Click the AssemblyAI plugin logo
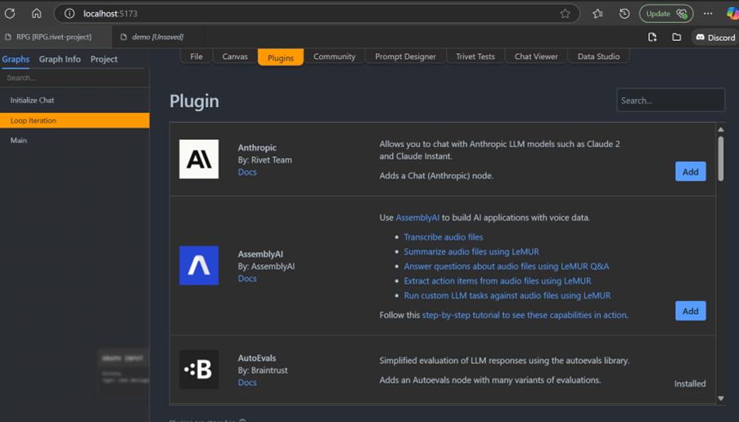739x422 pixels. coord(199,266)
